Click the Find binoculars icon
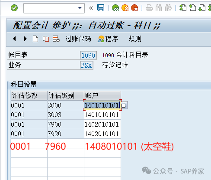This screenshot has height=180, width=211. coord(159,8)
